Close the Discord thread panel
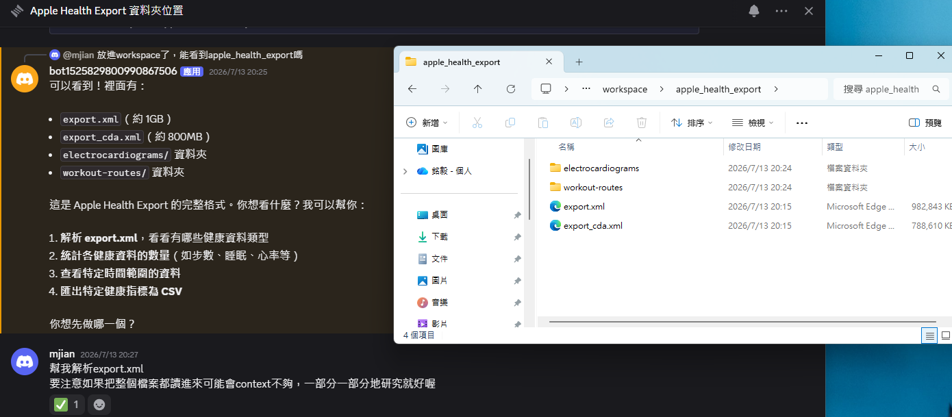This screenshot has height=417, width=952. click(809, 11)
